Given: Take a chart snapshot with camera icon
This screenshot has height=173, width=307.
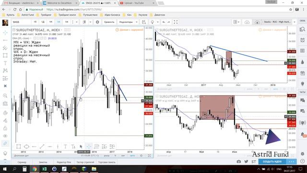Looking at the screenshot, I should click(x=238, y=161).
